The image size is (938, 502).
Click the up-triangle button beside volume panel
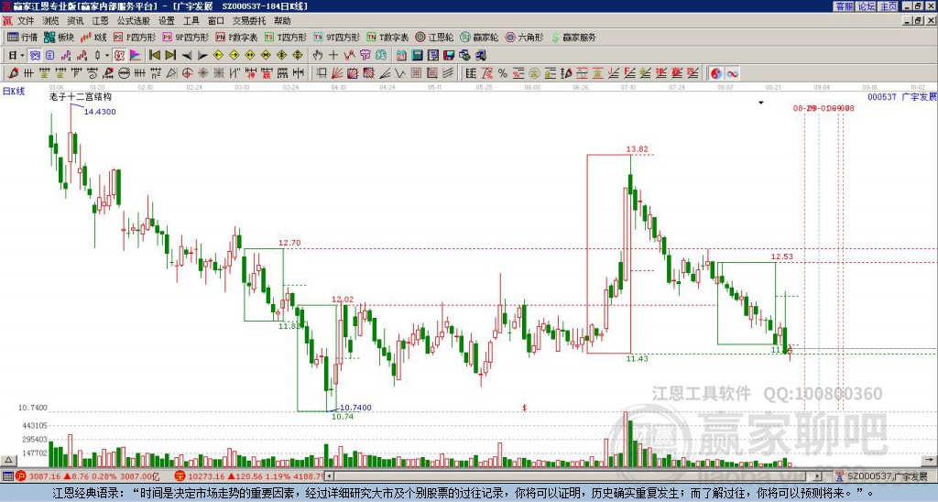click(8, 460)
